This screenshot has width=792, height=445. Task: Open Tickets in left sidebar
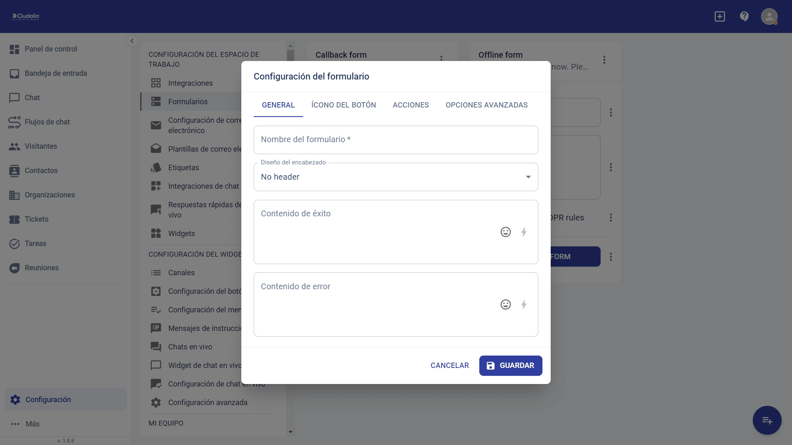pyautogui.click(x=36, y=219)
